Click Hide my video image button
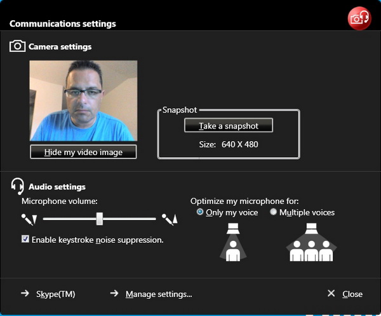This screenshot has height=316, width=381. click(83, 153)
